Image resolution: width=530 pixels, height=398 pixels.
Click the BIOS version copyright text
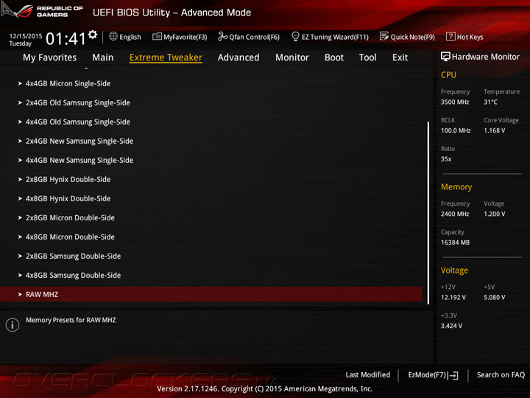[x=265, y=389]
